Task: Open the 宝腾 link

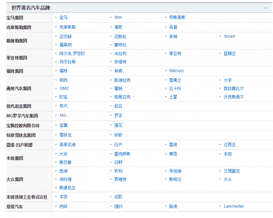Action: [63, 125]
